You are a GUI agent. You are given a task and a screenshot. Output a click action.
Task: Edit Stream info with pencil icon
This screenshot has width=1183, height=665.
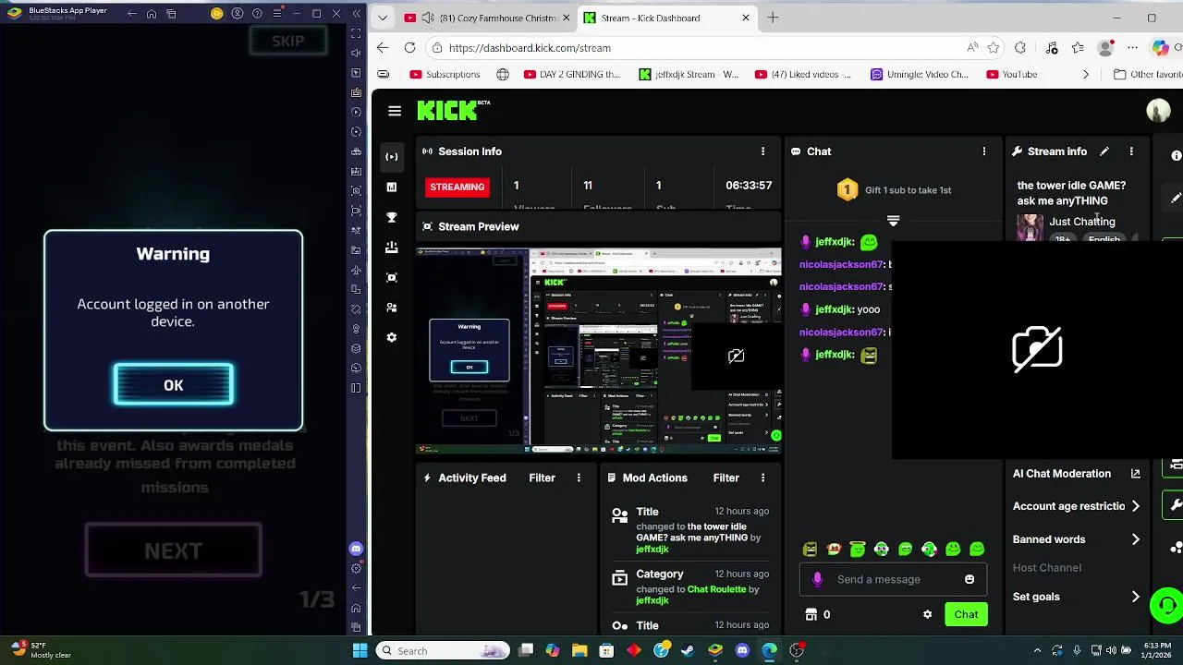tap(1104, 151)
